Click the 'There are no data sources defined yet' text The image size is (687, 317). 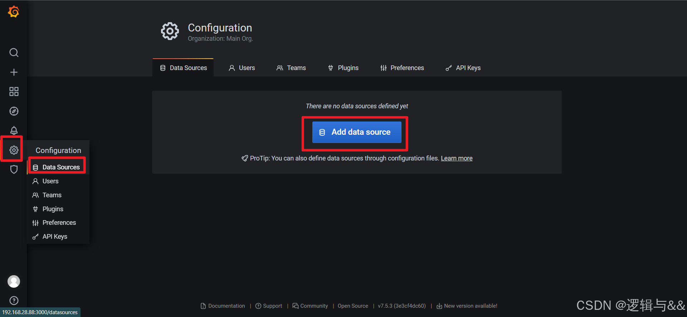(357, 106)
